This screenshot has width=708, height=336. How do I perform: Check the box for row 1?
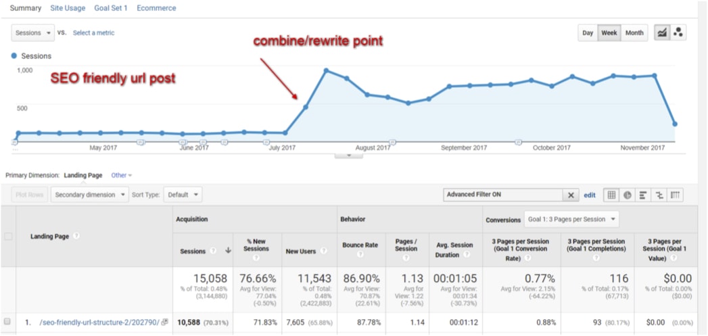point(8,322)
